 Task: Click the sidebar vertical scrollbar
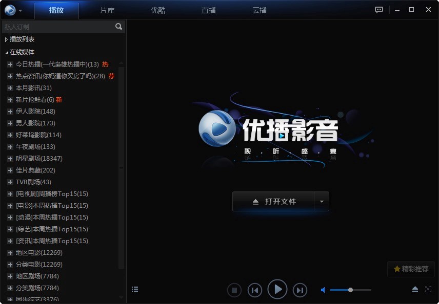(121, 168)
